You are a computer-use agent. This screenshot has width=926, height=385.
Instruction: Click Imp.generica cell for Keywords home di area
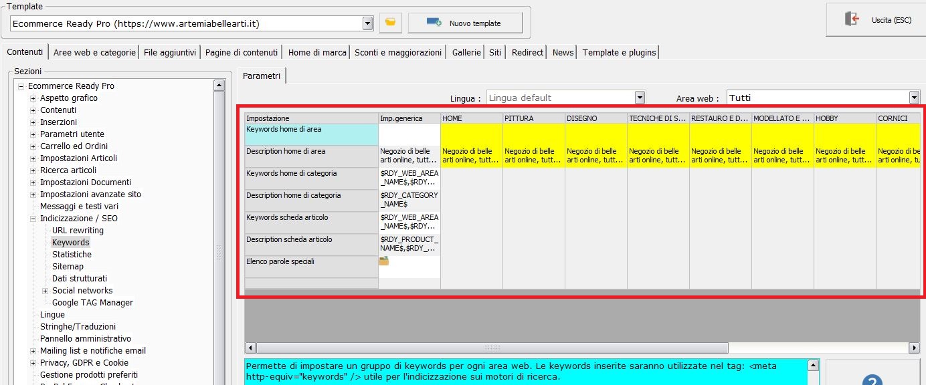[x=409, y=135]
